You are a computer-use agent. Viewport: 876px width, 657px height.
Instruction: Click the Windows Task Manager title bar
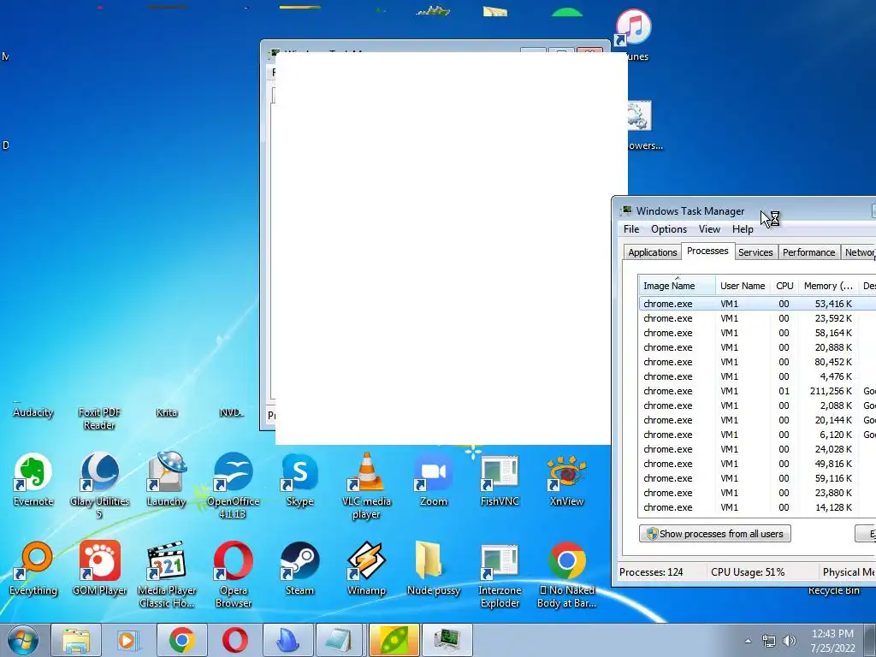pyautogui.click(x=745, y=210)
